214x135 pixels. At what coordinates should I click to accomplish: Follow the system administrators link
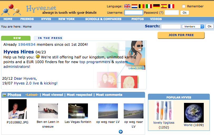pyautogui.click(x=66, y=64)
